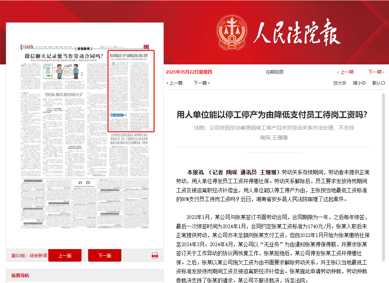Screen dimensions: 389x283
Task: Reset text size with 默认
Action: click(x=379, y=83)
